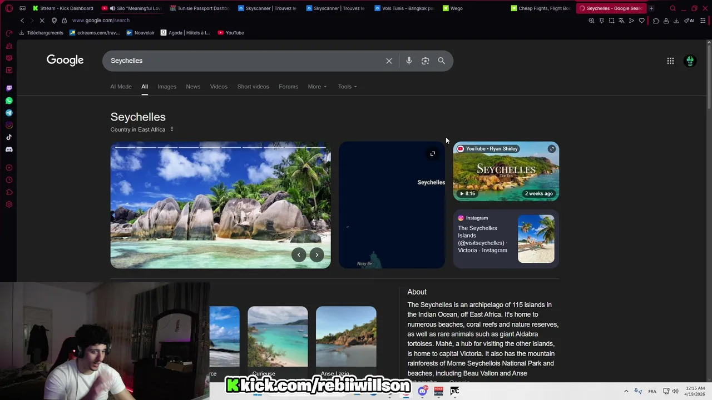Open sidebar settings gear icon

[9, 204]
